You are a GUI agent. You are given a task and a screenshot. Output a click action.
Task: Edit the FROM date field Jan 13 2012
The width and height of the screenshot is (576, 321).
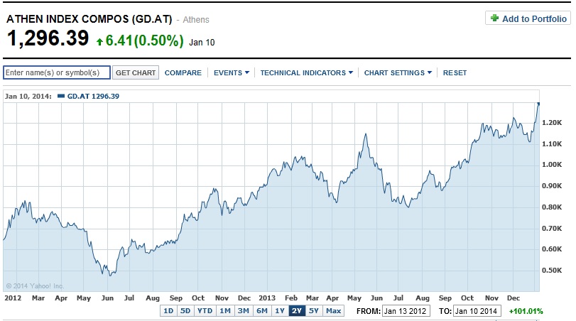[406, 311]
